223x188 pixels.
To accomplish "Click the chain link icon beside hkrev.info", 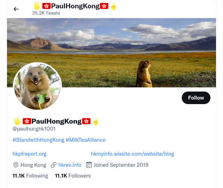I will coord(53,165).
